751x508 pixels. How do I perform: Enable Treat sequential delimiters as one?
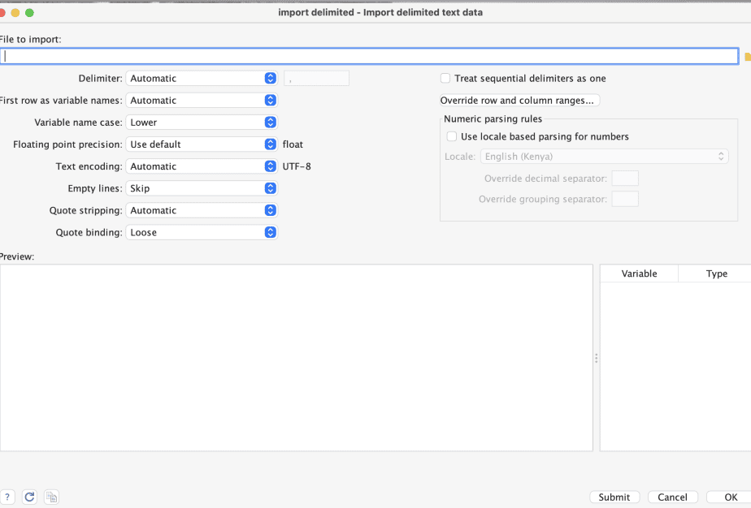tap(445, 79)
